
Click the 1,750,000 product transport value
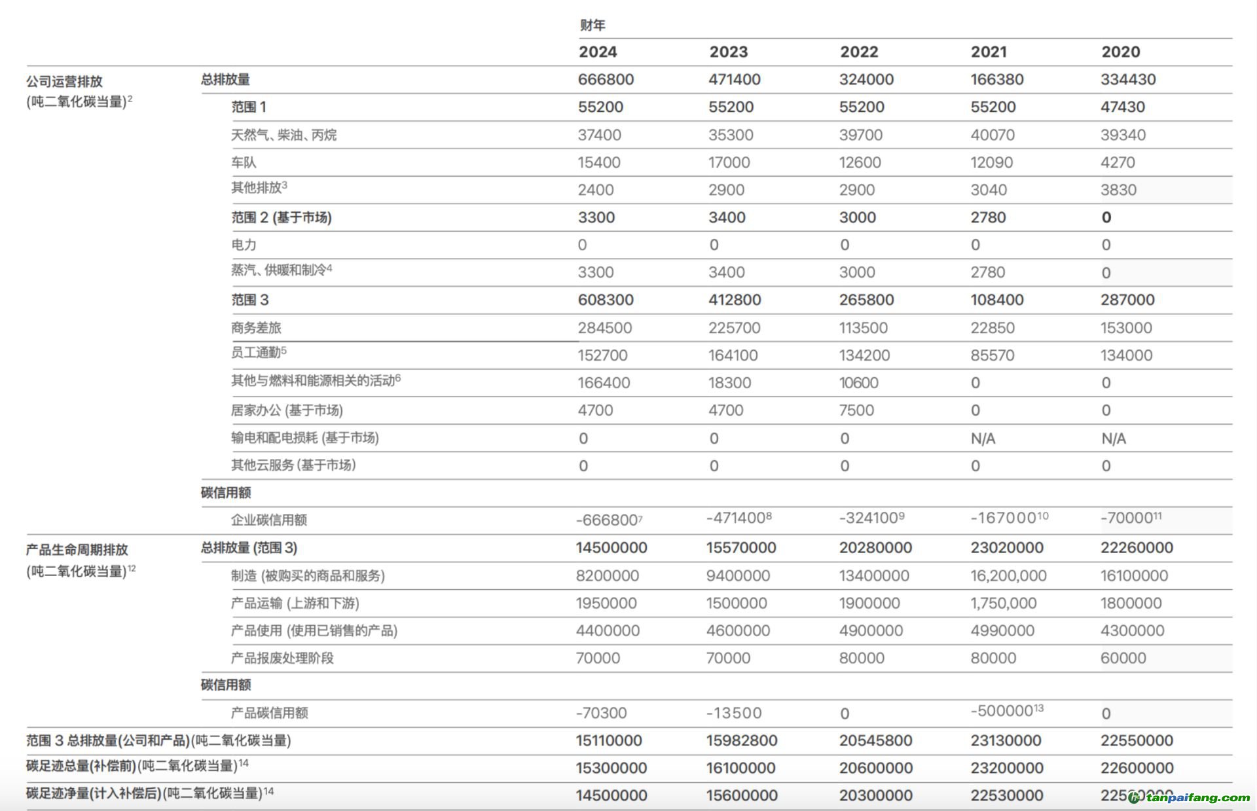pos(1004,604)
